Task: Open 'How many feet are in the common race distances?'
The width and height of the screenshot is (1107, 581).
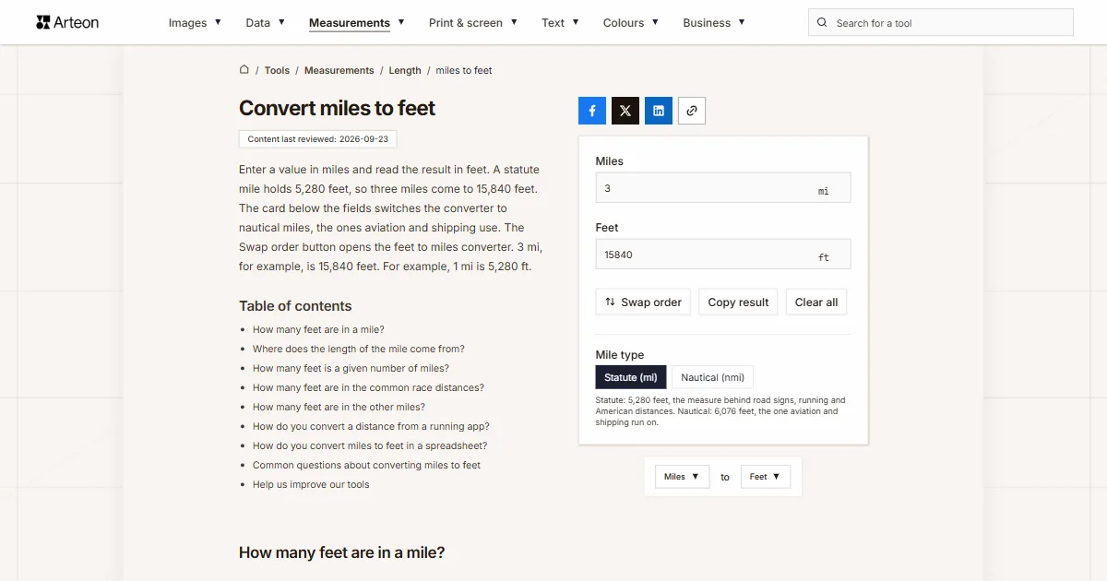Action: (x=368, y=387)
